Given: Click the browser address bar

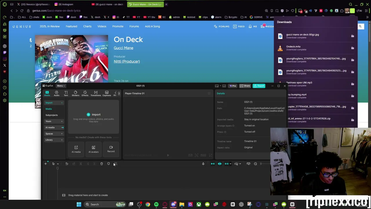Looking at the screenshot, I should tap(145, 11).
